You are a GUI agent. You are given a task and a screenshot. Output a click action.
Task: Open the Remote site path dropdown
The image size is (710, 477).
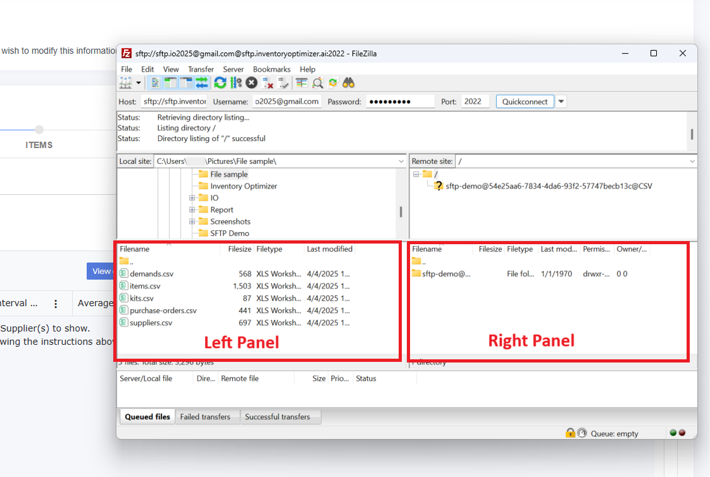(x=692, y=161)
